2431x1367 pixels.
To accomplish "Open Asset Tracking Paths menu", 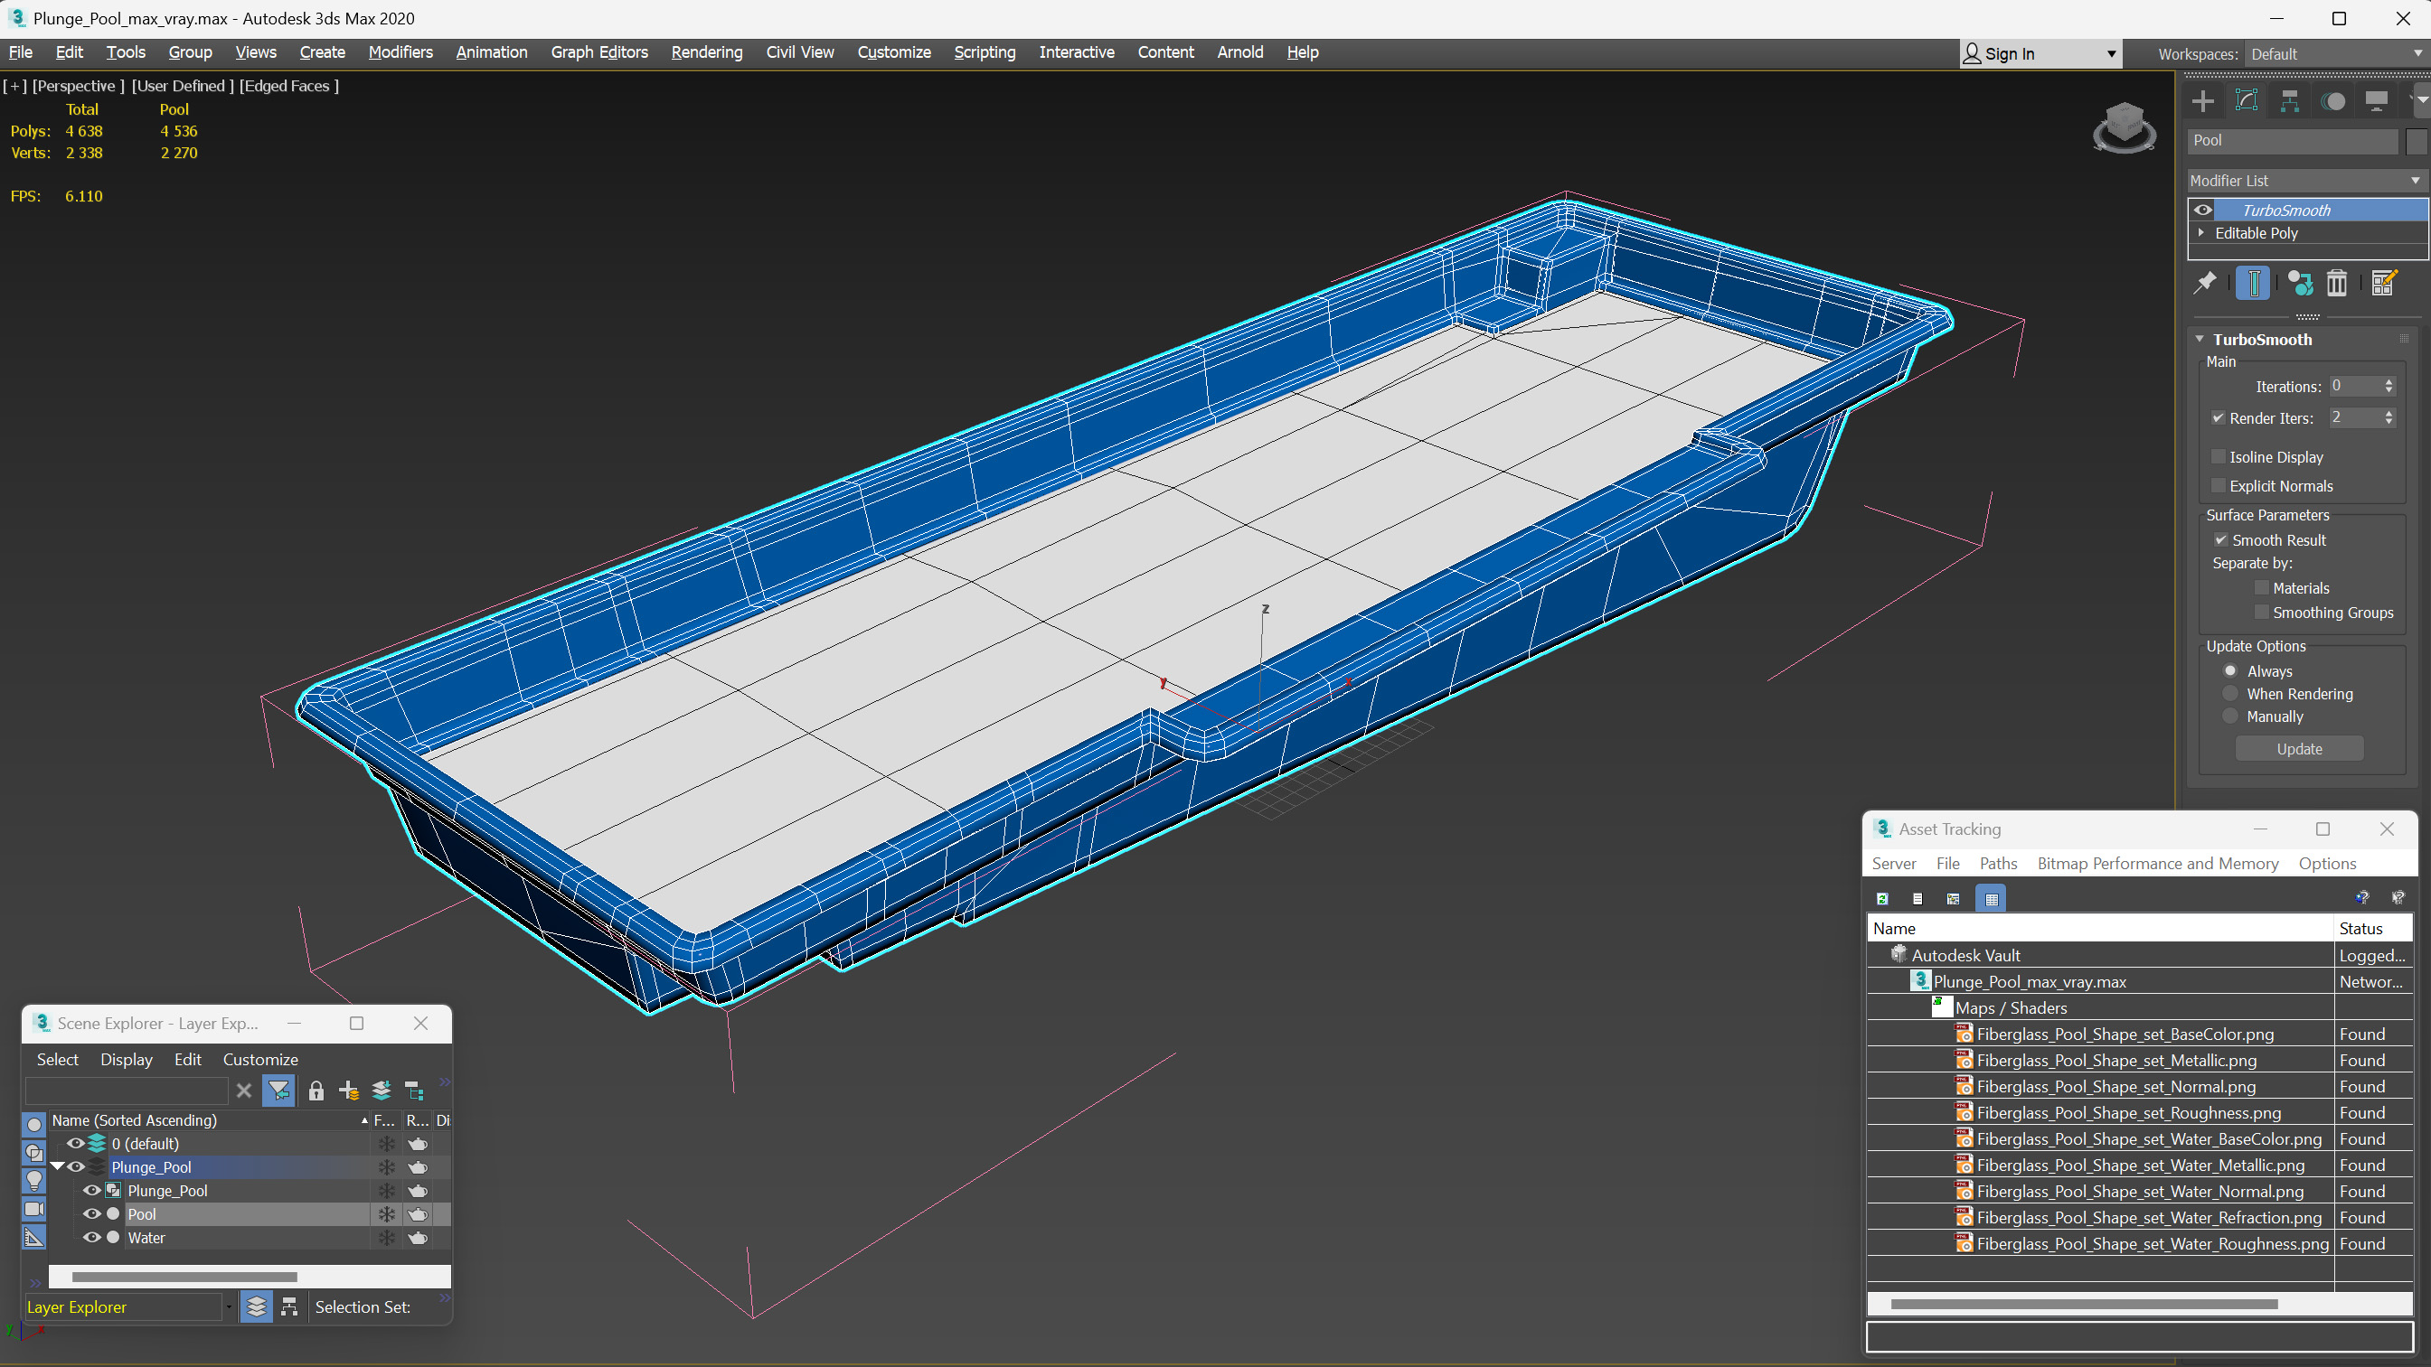I will pyautogui.click(x=1998, y=864).
